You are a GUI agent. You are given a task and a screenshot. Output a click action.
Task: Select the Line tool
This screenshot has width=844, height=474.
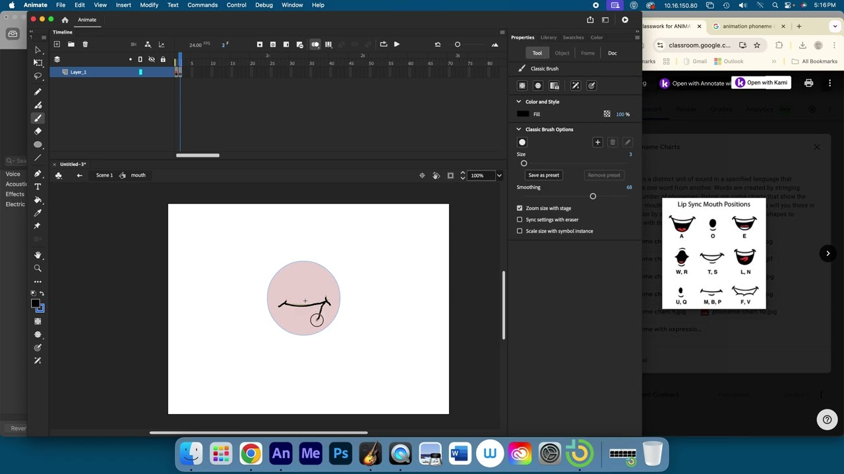38,158
